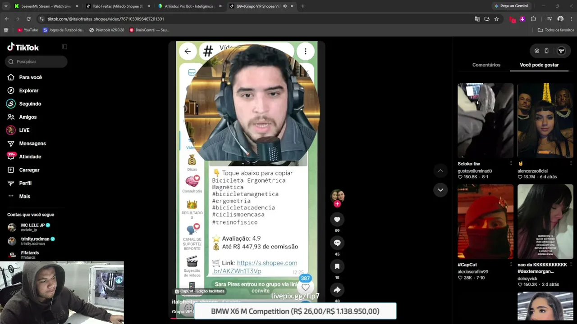Open Paletools v26.0.28 bookmark
This screenshot has width=577, height=324.
pyautogui.click(x=107, y=30)
